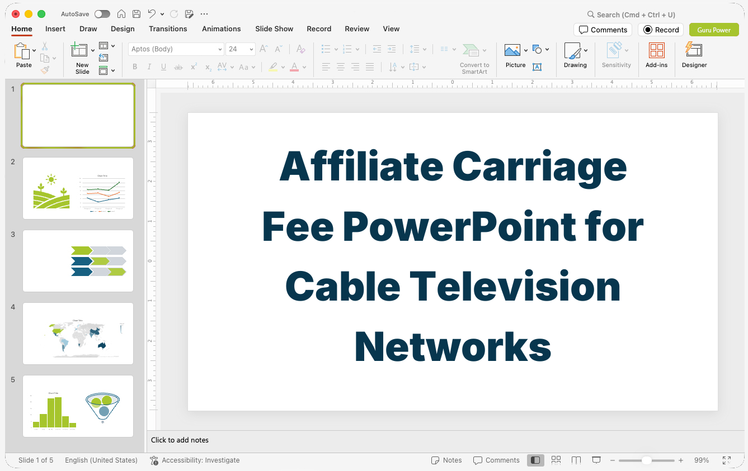Click the Shapes icon
Screen dimensions: 748x471
click(537, 49)
